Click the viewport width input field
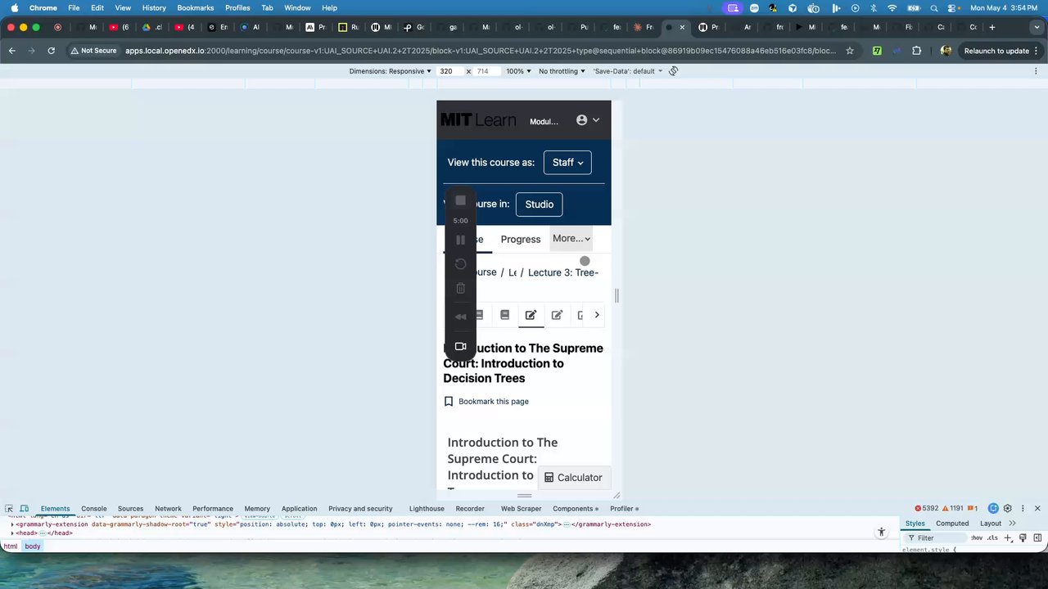 pyautogui.click(x=449, y=71)
